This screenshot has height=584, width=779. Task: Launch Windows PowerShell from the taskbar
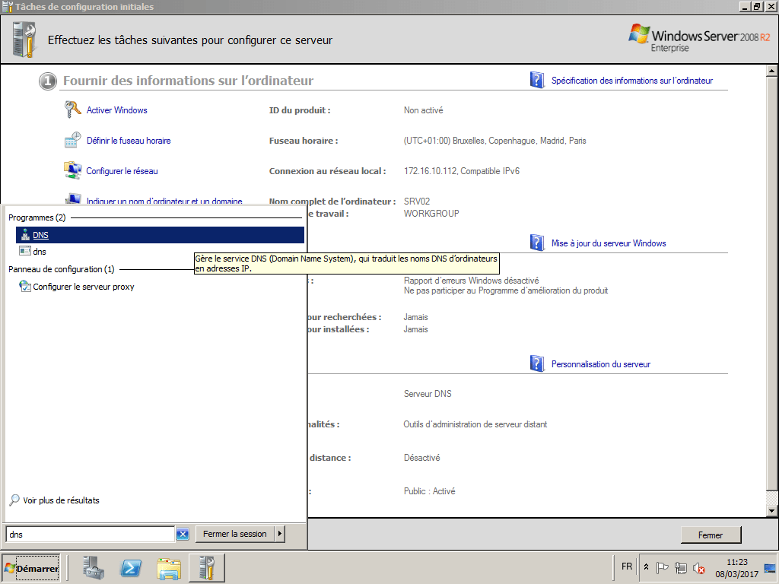click(x=130, y=567)
